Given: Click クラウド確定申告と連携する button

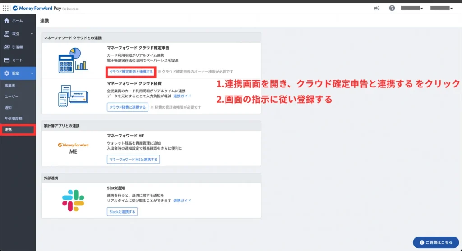Looking at the screenshot, I should tap(131, 72).
